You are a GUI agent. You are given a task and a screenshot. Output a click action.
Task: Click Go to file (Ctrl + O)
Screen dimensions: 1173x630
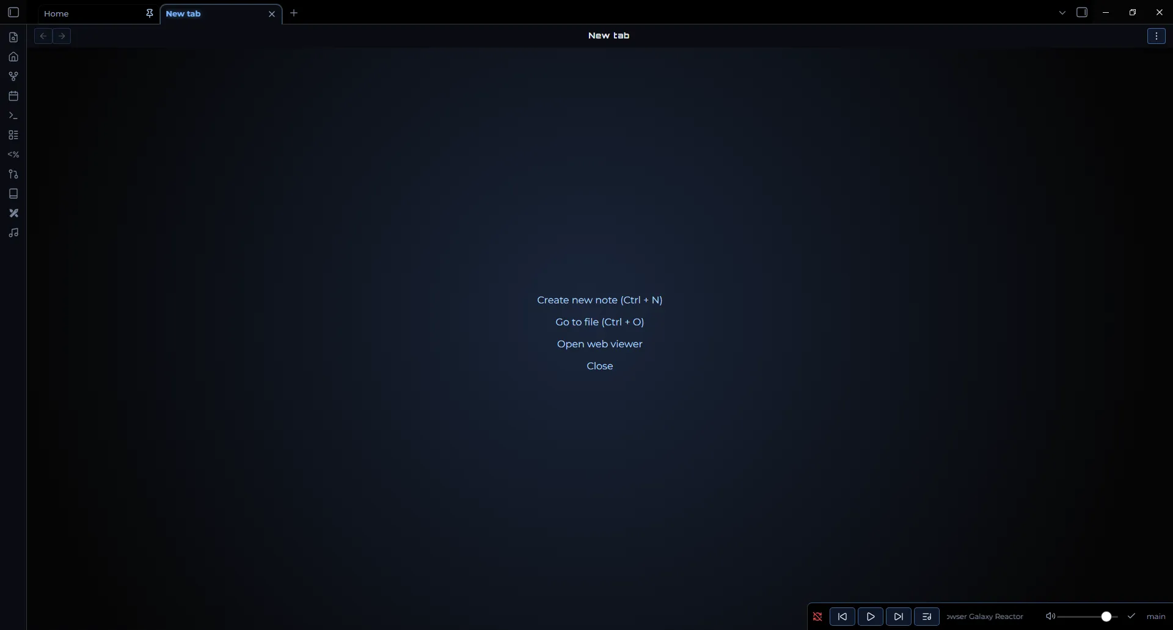coord(600,322)
